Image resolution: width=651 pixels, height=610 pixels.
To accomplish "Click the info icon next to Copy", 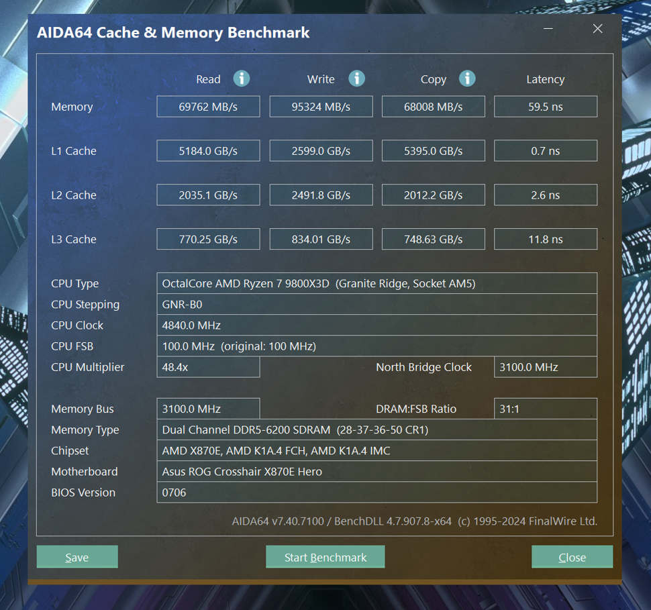I will [467, 79].
